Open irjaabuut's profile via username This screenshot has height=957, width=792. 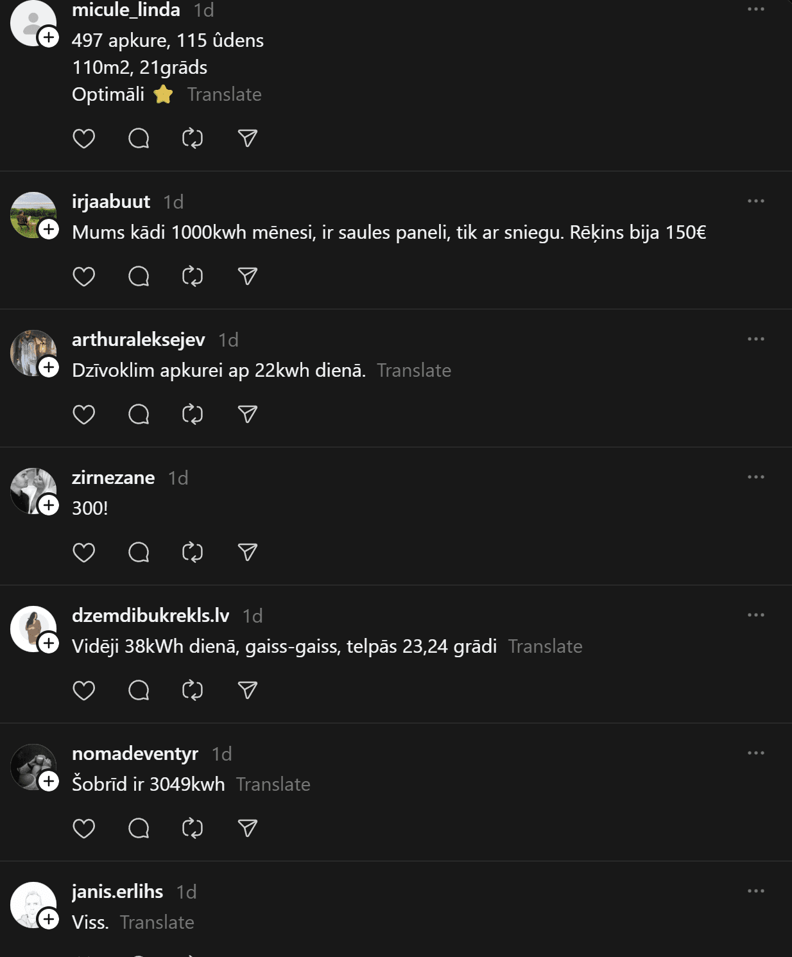click(x=111, y=202)
